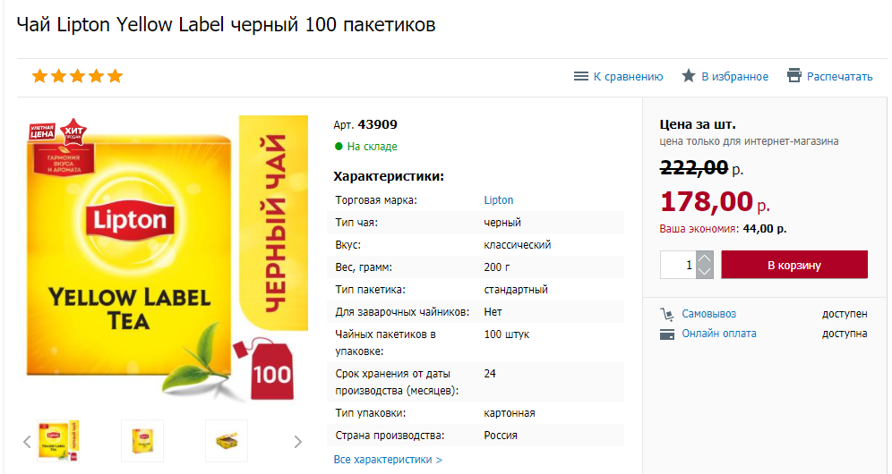Open the Самовывоз pickup link
This screenshot has height=474, width=892.
pyautogui.click(x=708, y=314)
